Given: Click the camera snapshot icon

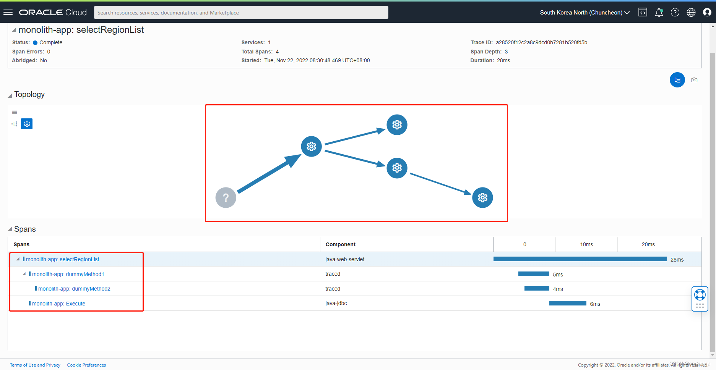Looking at the screenshot, I should [x=694, y=80].
